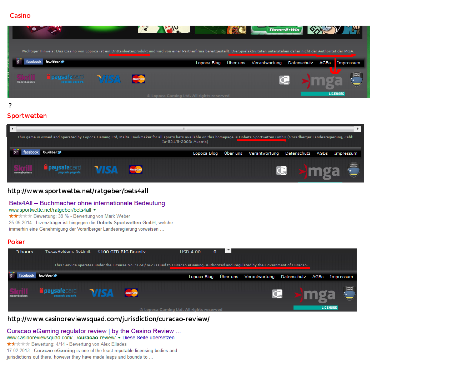Go to Datenschutz in the Casino footer menu

(x=301, y=63)
